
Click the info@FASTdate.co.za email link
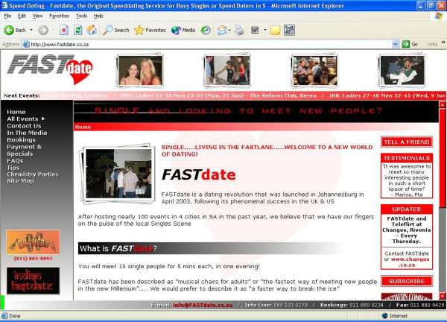point(203,305)
